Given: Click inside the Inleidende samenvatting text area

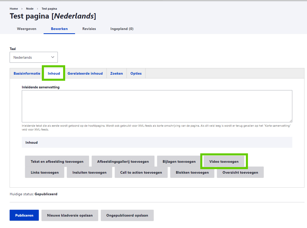Looking at the screenshot, I should point(157,106).
